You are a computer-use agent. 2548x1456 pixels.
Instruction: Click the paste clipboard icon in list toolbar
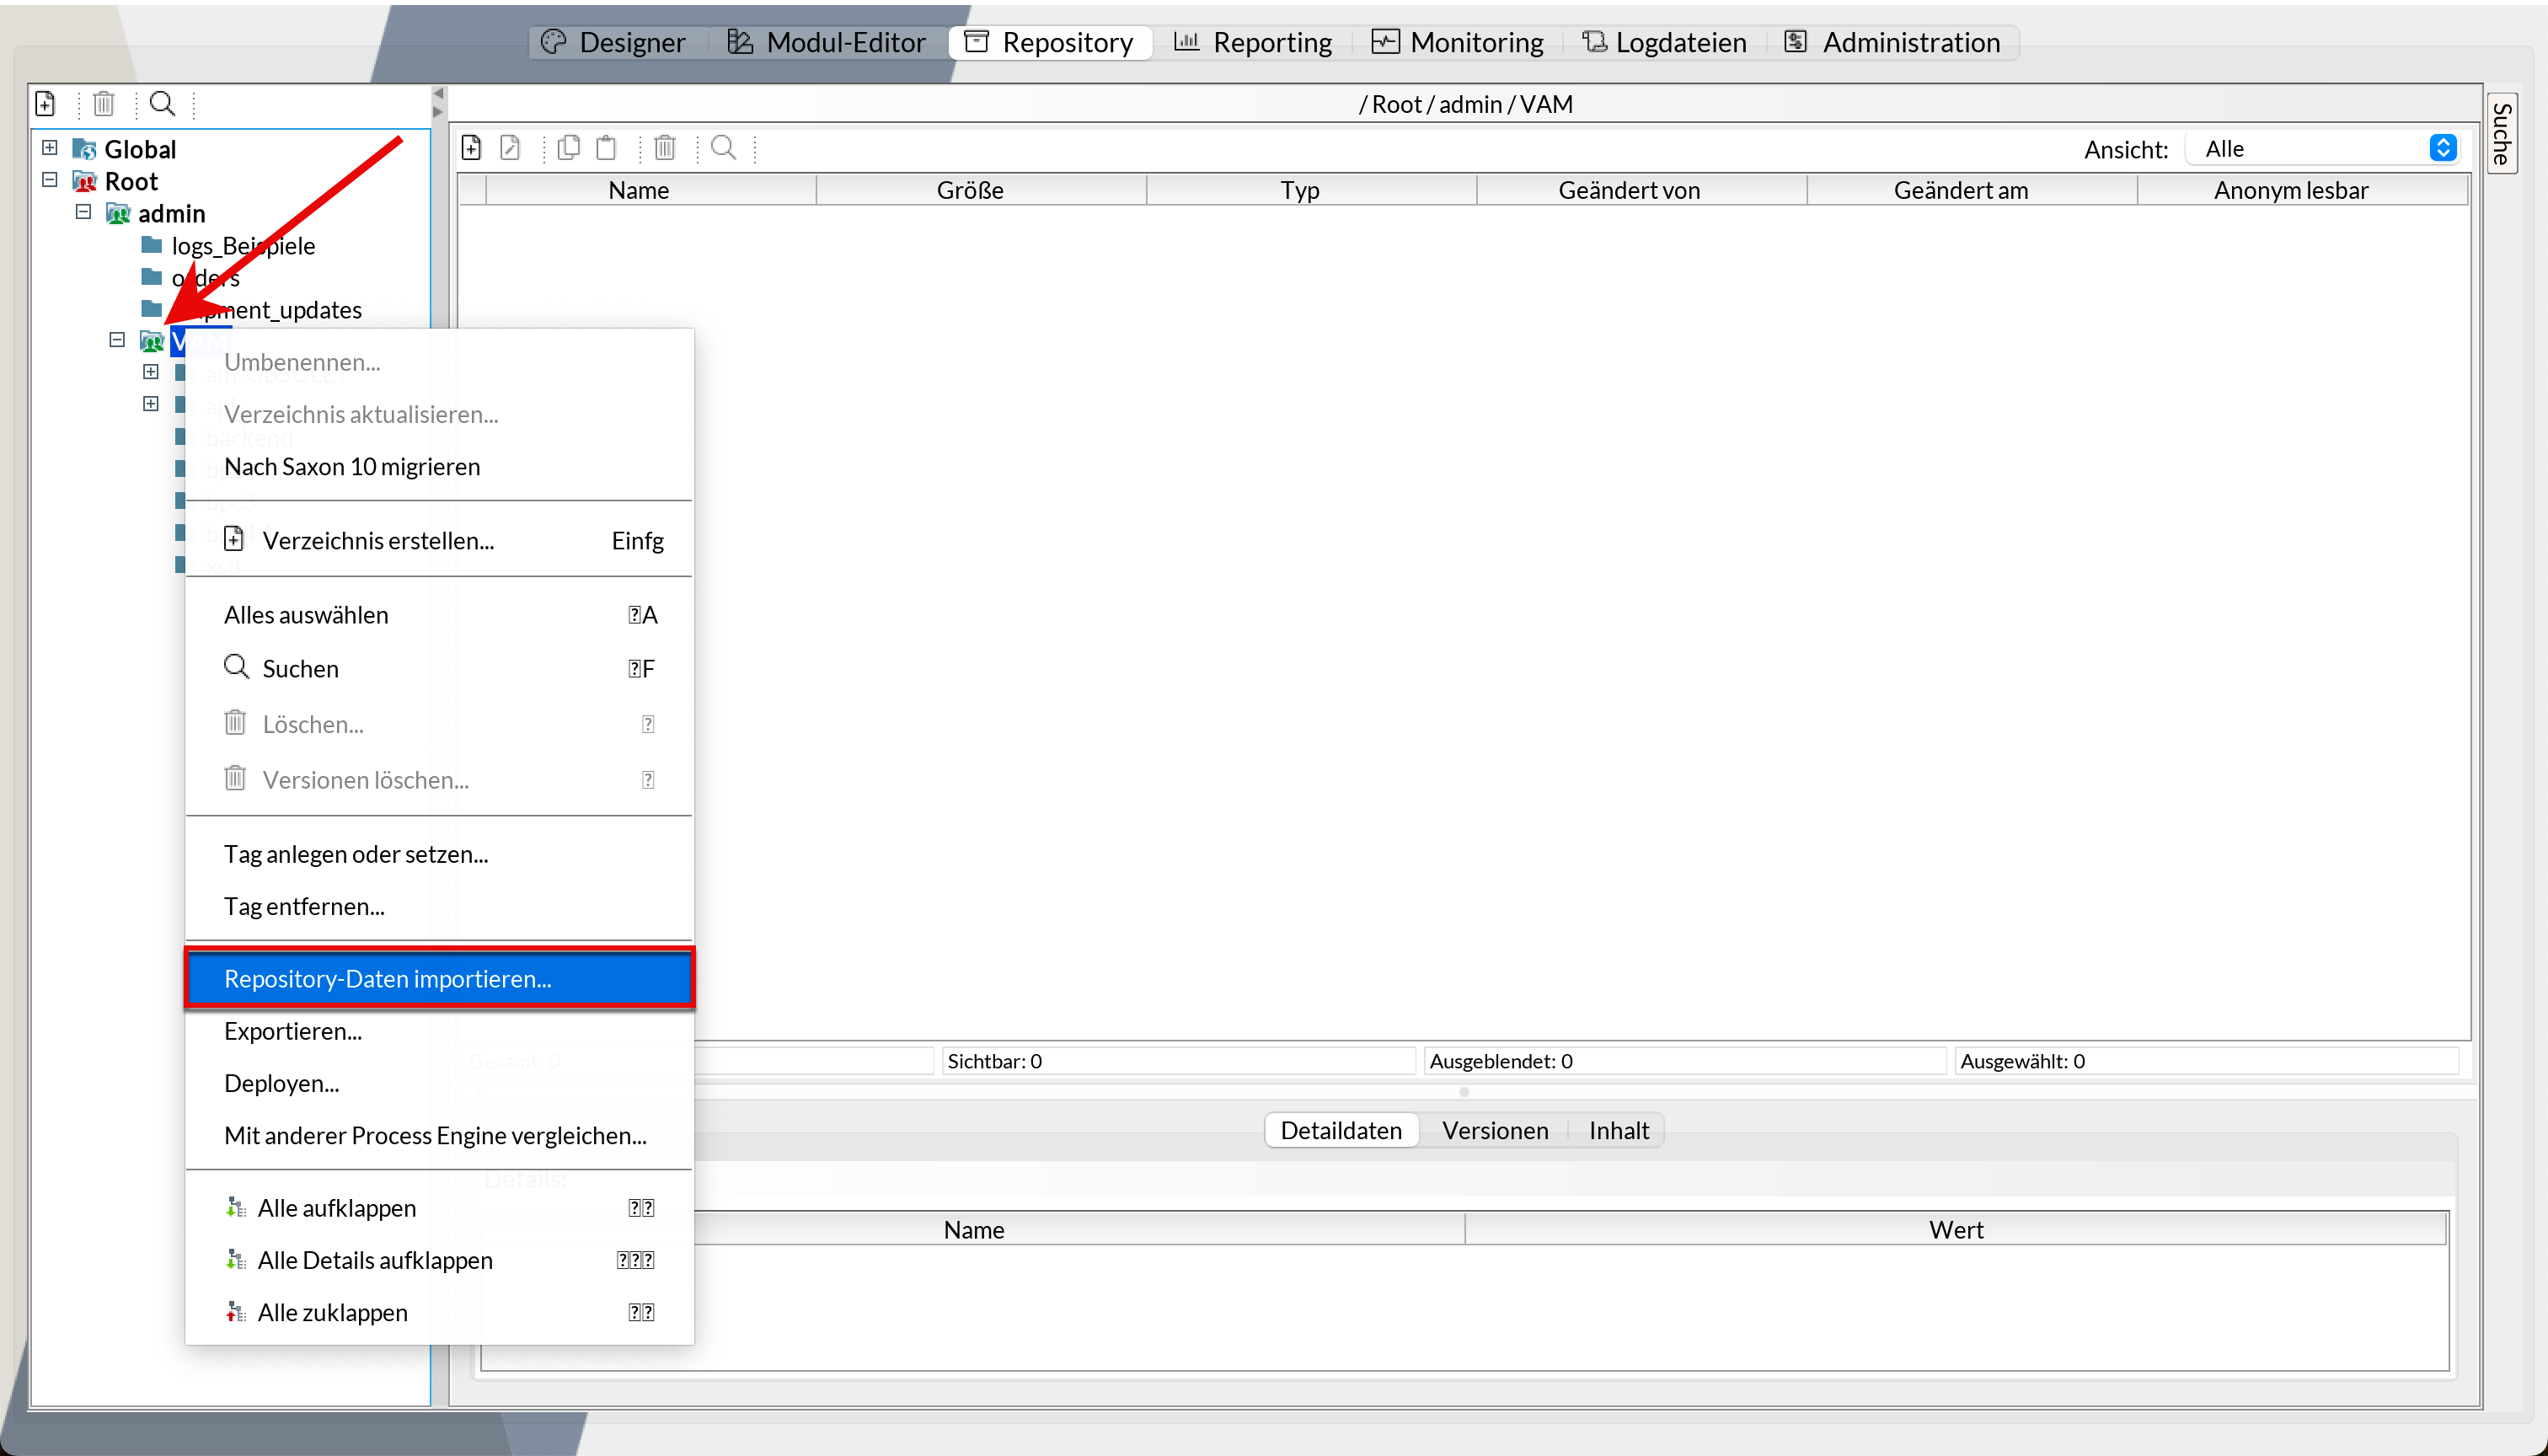[606, 148]
